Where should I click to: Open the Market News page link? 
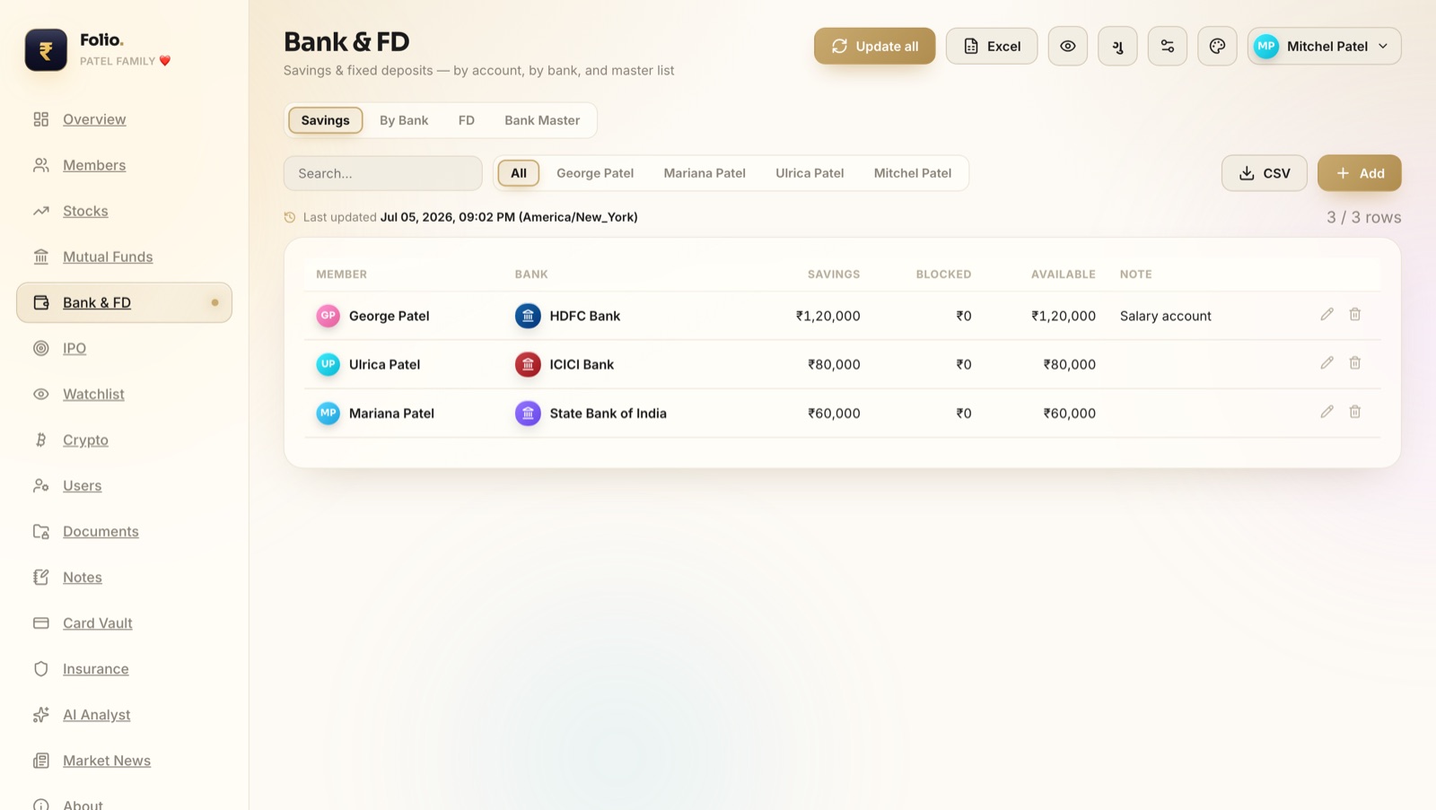(107, 760)
